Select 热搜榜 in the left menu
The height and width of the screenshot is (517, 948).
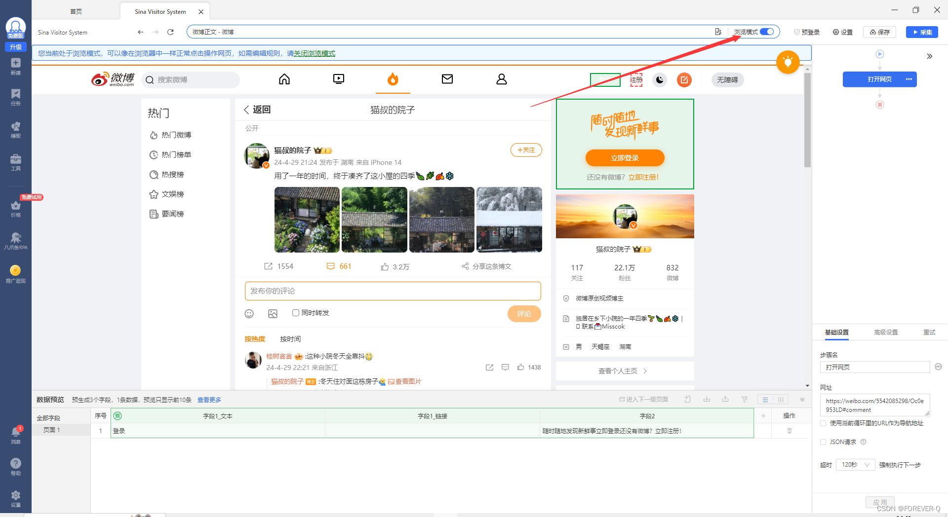click(173, 174)
